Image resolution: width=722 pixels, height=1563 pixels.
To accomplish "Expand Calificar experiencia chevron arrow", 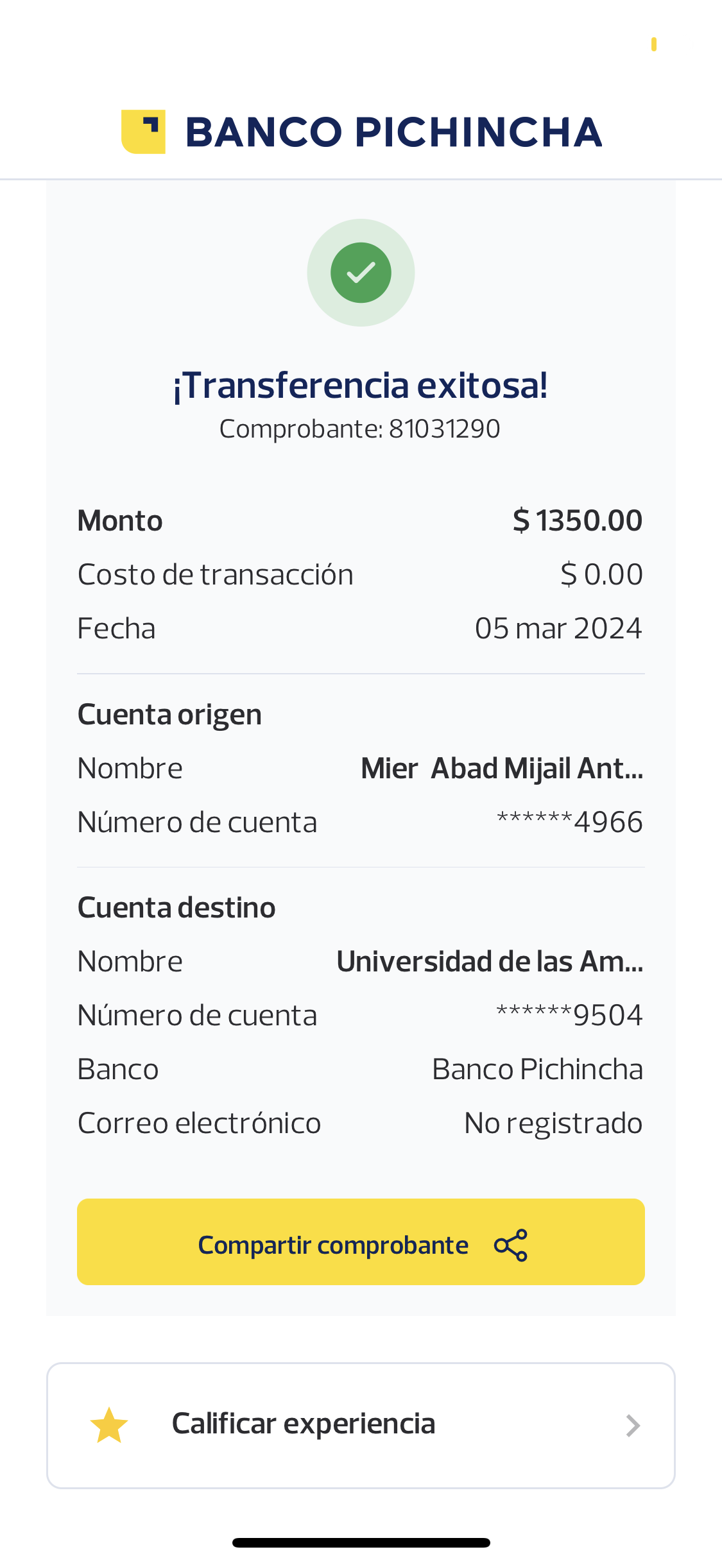I will 633,1425.
